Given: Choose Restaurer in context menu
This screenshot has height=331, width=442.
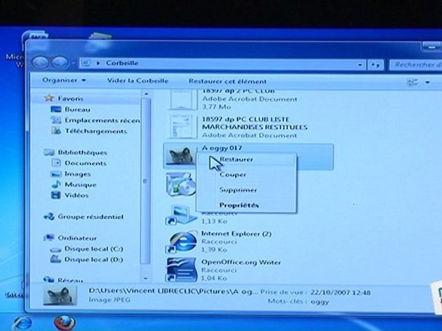Looking at the screenshot, I should (247, 160).
